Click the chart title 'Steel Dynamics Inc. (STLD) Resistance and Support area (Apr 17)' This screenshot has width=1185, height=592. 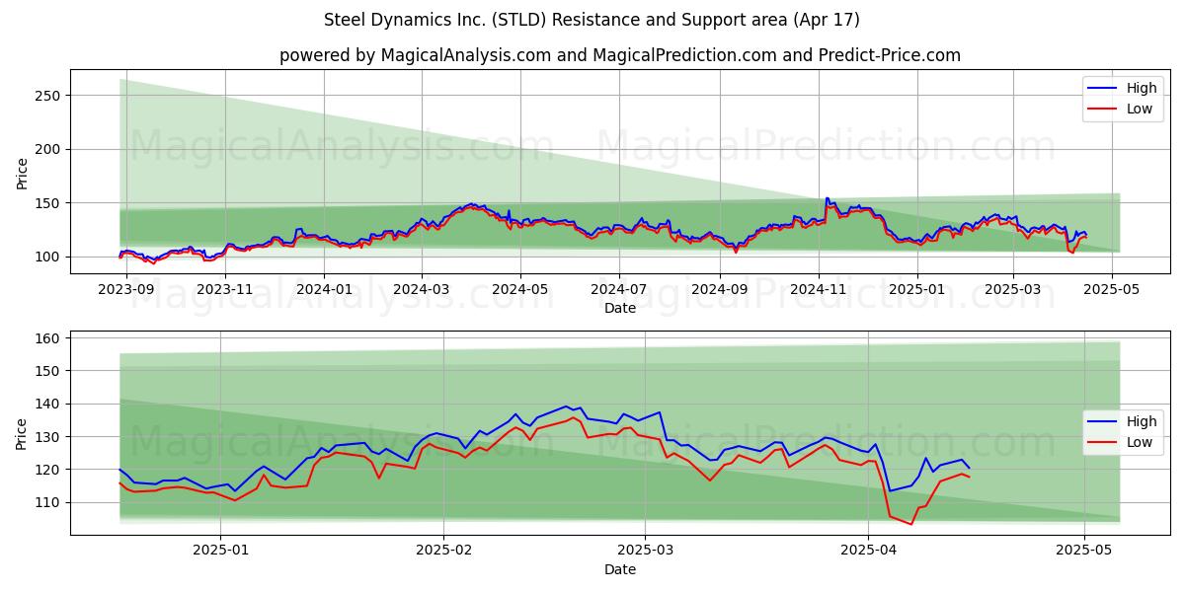click(592, 20)
